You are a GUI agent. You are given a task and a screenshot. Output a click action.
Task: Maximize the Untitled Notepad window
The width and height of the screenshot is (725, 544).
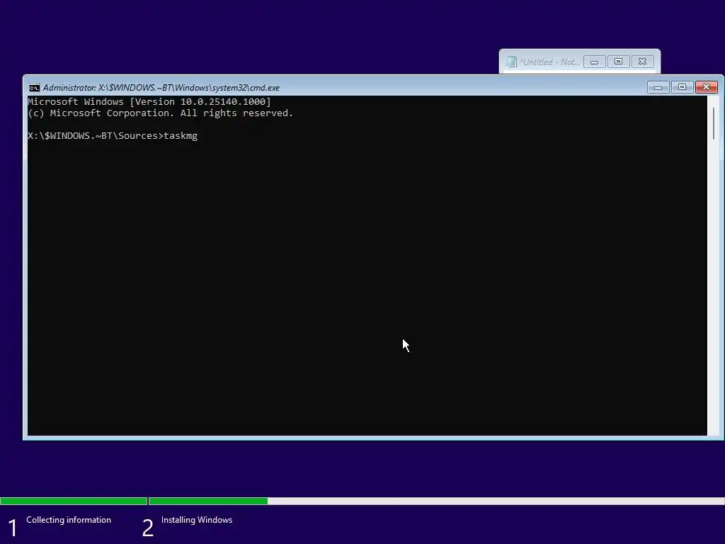coord(619,62)
